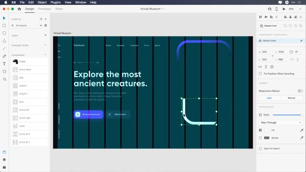This screenshot has width=306, height=172.
Task: Go to the Home screen icon
Action: (x=19, y=9)
